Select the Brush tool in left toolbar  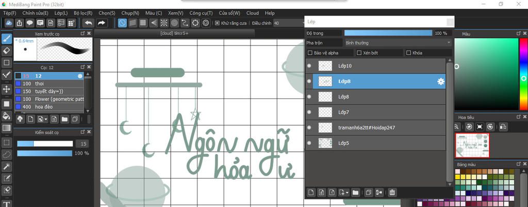click(x=7, y=39)
